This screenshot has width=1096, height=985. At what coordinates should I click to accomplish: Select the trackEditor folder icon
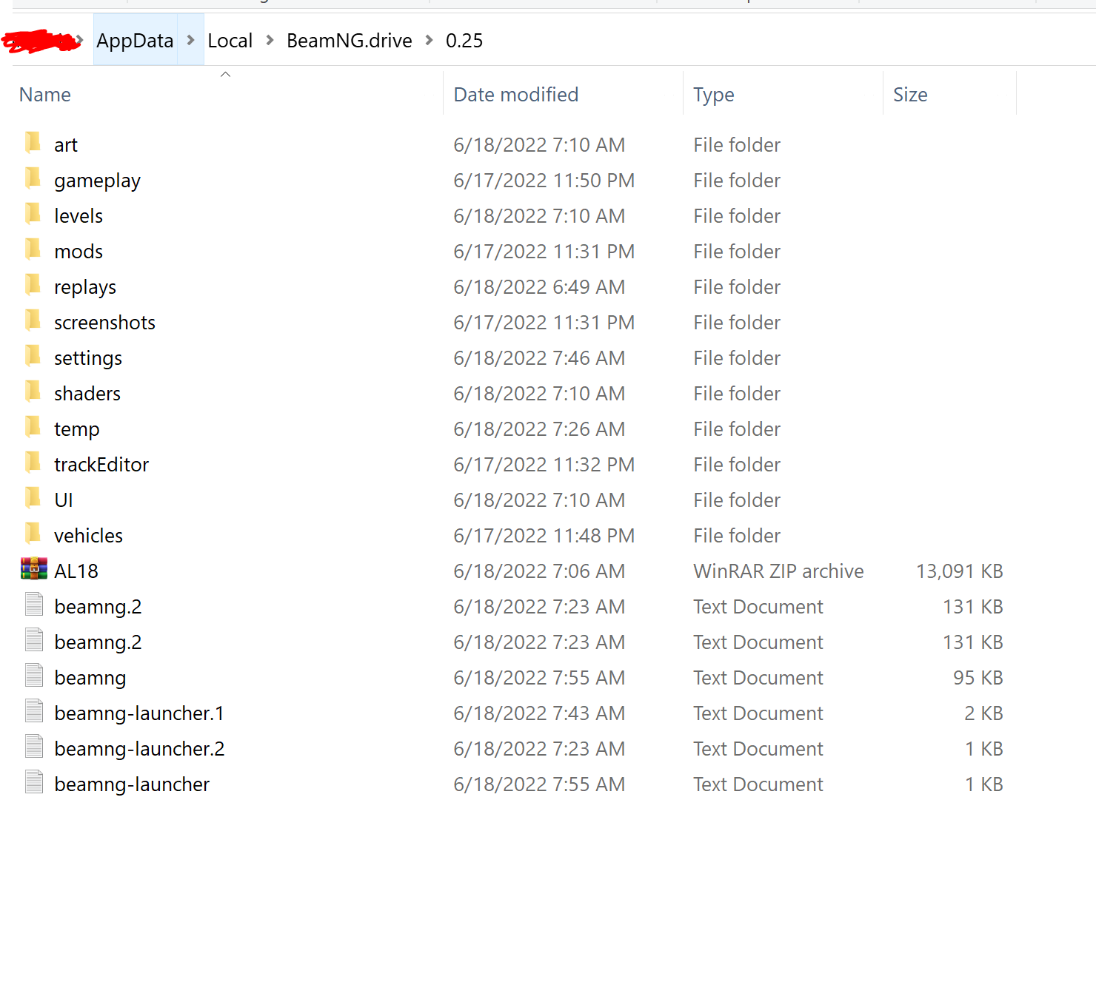(x=33, y=462)
